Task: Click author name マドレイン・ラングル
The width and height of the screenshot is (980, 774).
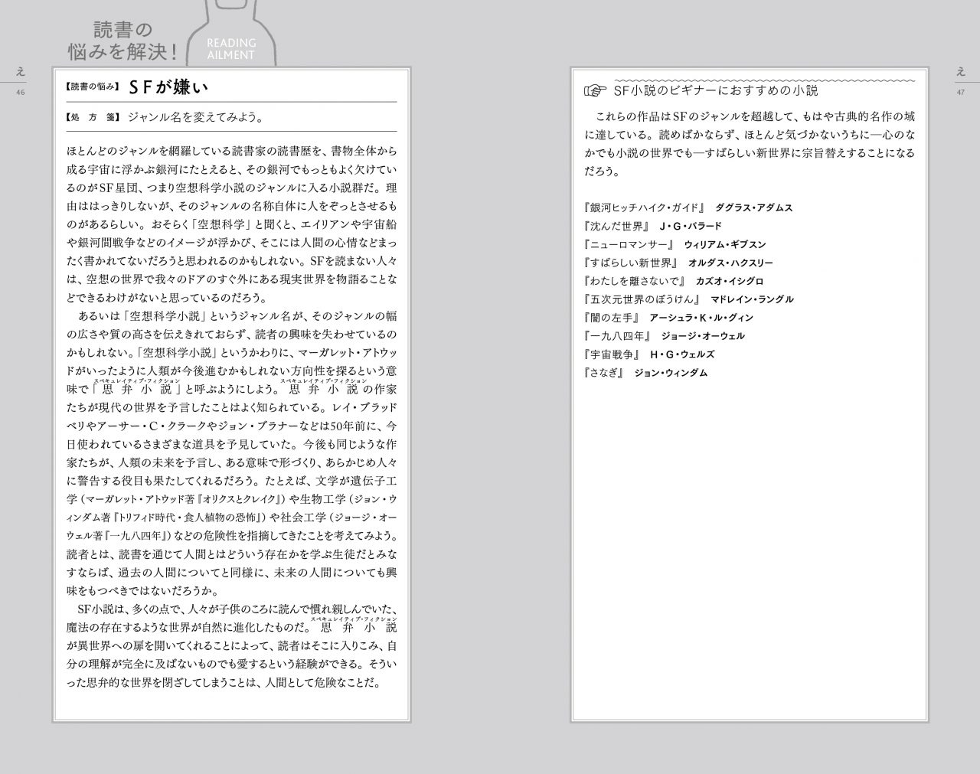Action: click(x=752, y=299)
